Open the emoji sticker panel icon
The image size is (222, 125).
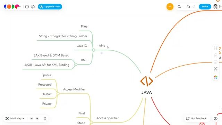pos(215,62)
